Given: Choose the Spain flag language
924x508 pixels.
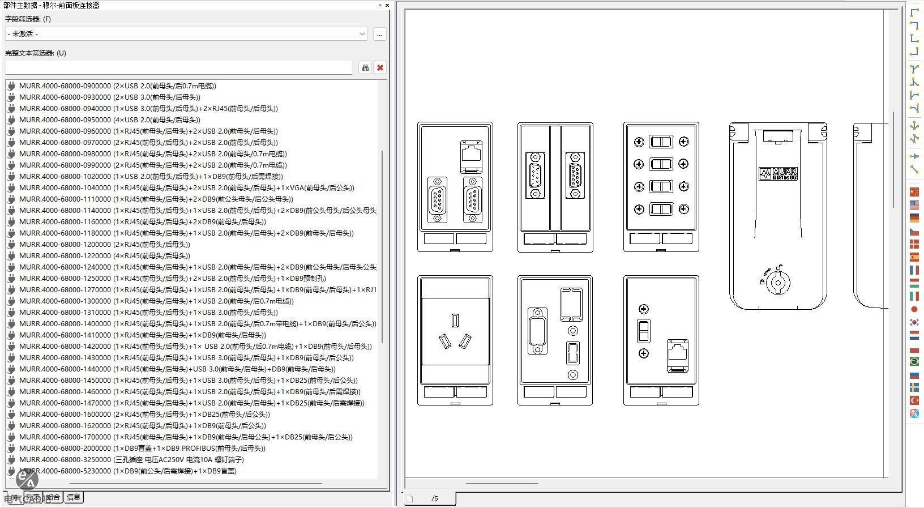Looking at the screenshot, I should 914,258.
